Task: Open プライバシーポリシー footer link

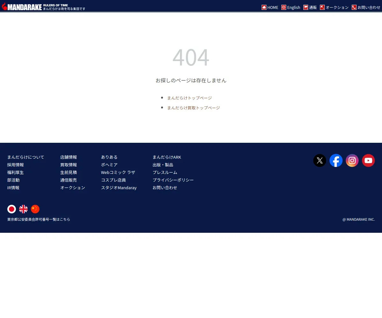Action: (173, 180)
